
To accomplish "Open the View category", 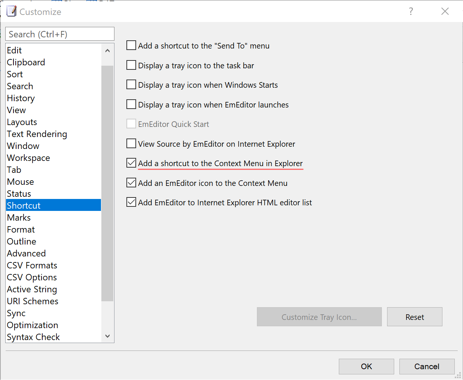I will point(53,110).
